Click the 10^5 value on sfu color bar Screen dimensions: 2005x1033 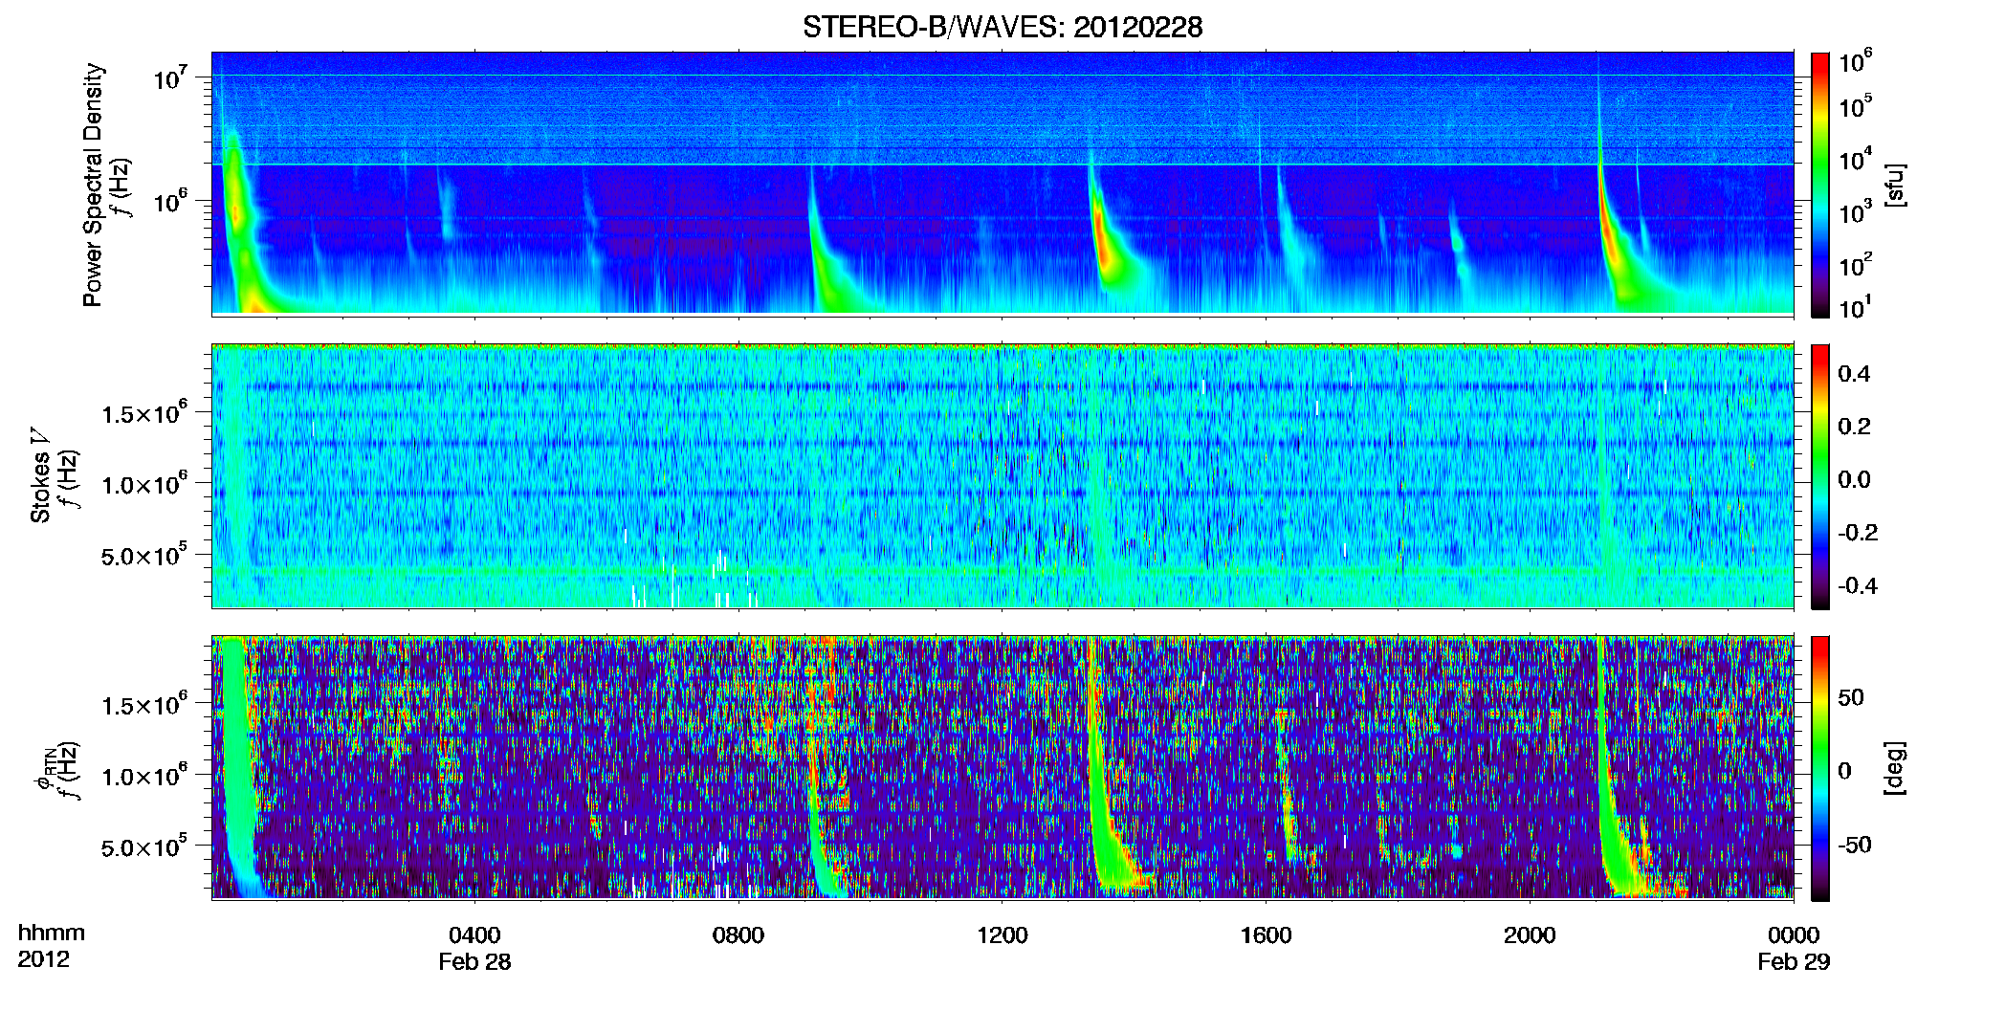1856,106
